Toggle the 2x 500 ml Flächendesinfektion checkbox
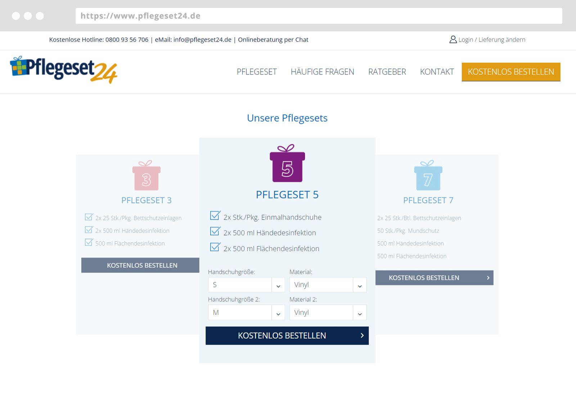 click(x=215, y=247)
